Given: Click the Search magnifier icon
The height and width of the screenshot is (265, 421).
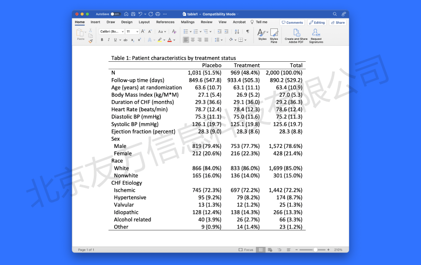Looking at the screenshot, I should 335,14.
